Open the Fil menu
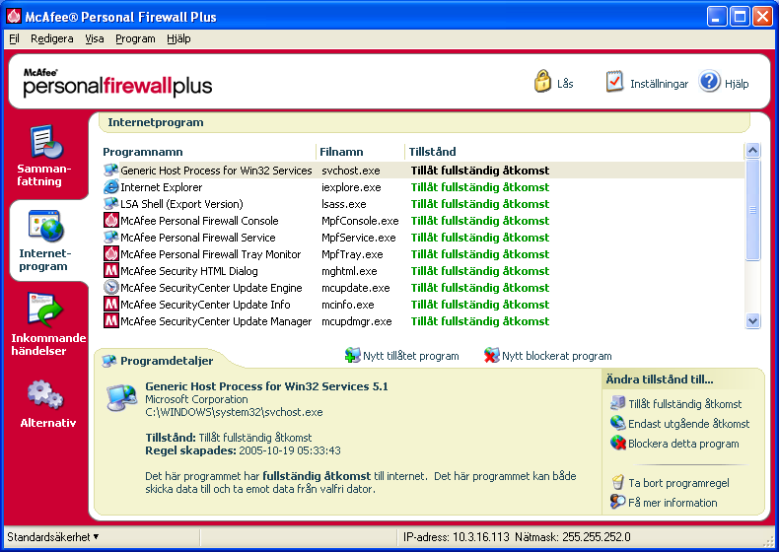This screenshot has height=552, width=779. 14,38
